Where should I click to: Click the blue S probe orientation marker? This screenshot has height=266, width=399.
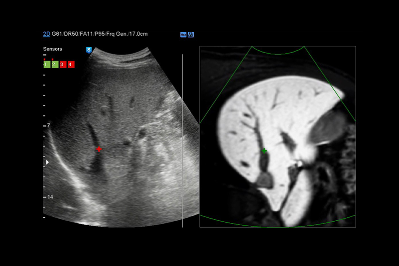(89, 50)
